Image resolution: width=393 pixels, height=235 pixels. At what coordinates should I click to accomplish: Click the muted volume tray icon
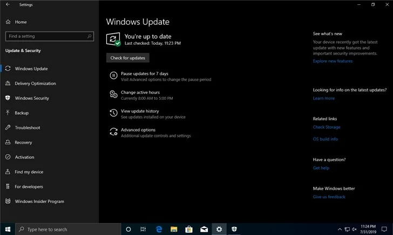tap(354, 229)
